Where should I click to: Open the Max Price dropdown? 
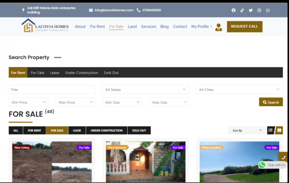coord(75,102)
